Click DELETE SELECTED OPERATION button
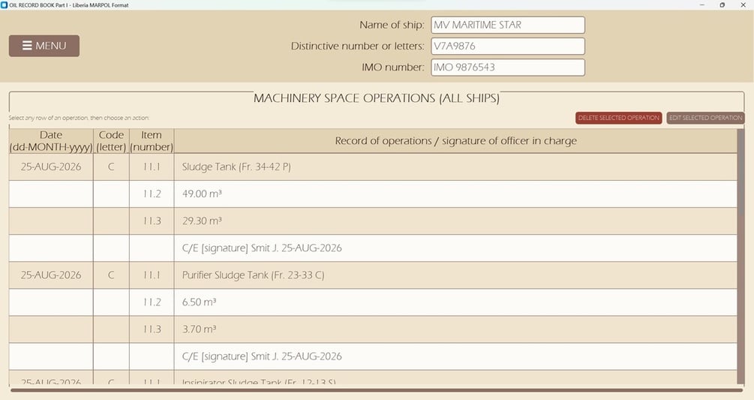Image resolution: width=754 pixels, height=400 pixels. pyautogui.click(x=618, y=118)
